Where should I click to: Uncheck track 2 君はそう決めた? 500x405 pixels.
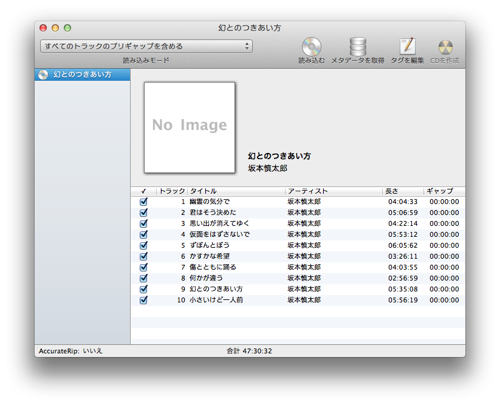tap(143, 213)
